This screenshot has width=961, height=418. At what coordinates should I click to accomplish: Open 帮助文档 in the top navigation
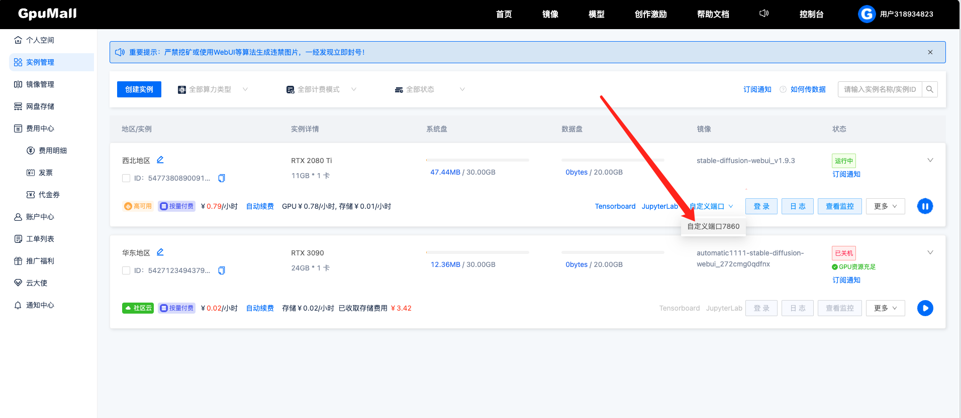click(x=713, y=14)
